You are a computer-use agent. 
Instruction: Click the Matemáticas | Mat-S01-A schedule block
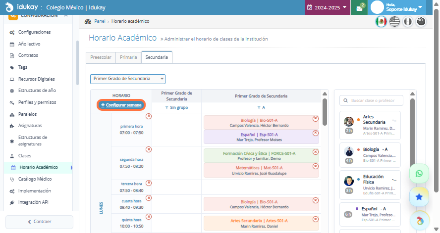coord(261,170)
